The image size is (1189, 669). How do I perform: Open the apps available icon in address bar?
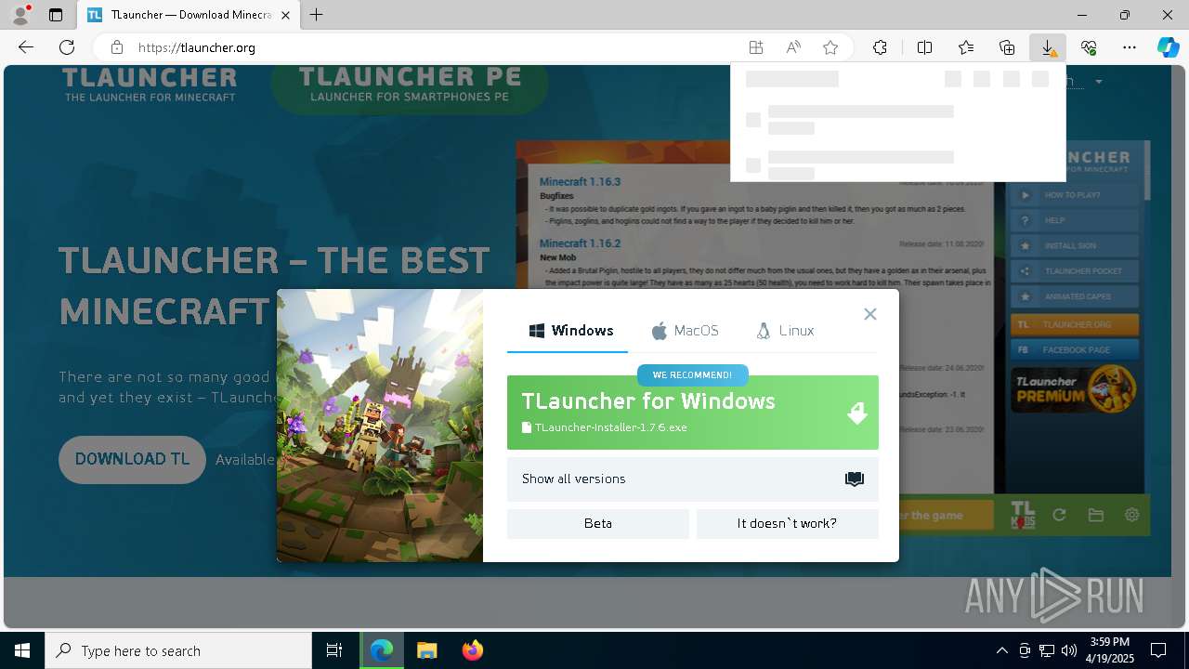click(756, 47)
